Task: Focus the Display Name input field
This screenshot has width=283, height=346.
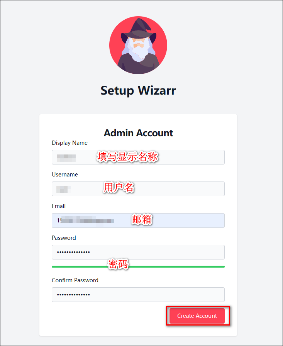Action: coord(138,157)
